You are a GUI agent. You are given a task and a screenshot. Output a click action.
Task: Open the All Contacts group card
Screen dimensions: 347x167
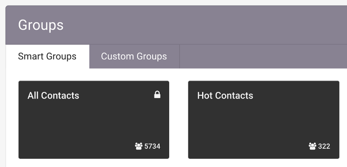[94, 120]
